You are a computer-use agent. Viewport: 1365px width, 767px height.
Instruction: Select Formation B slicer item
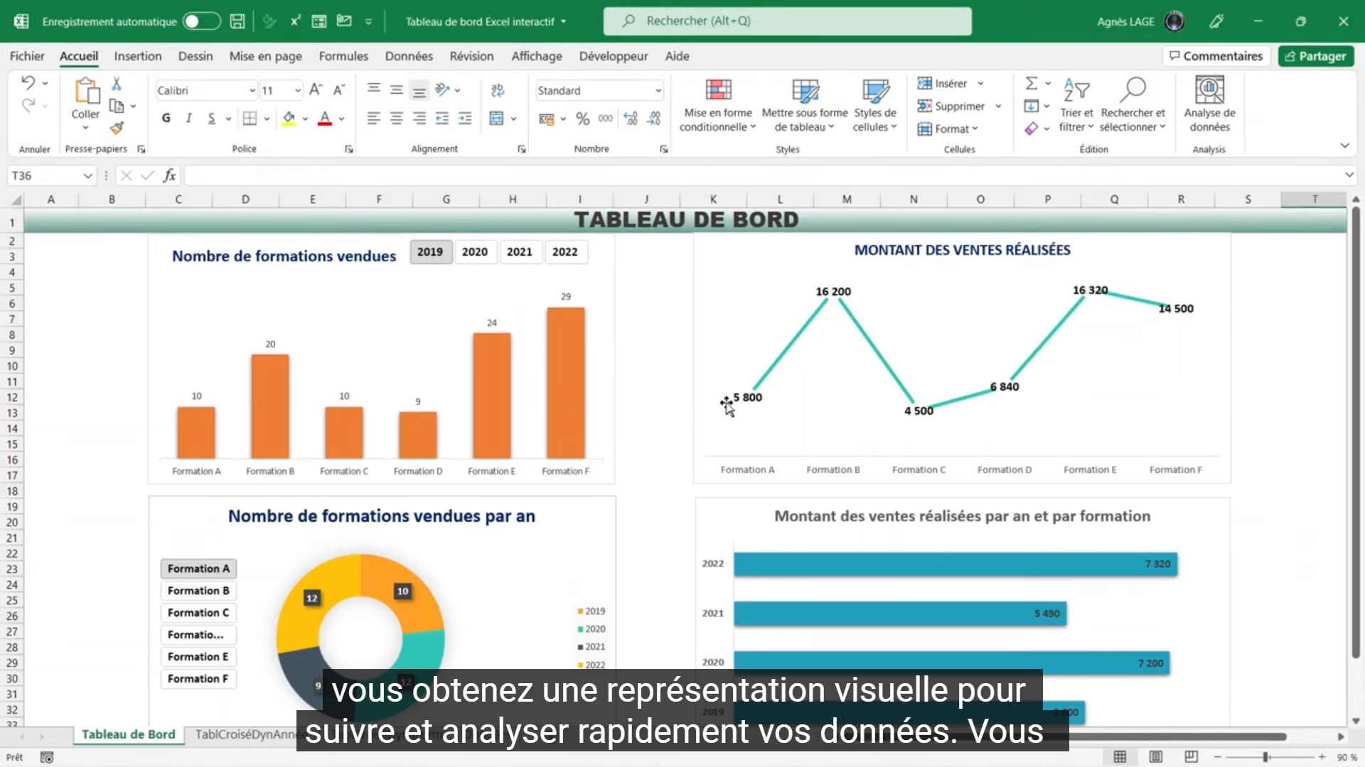(198, 591)
